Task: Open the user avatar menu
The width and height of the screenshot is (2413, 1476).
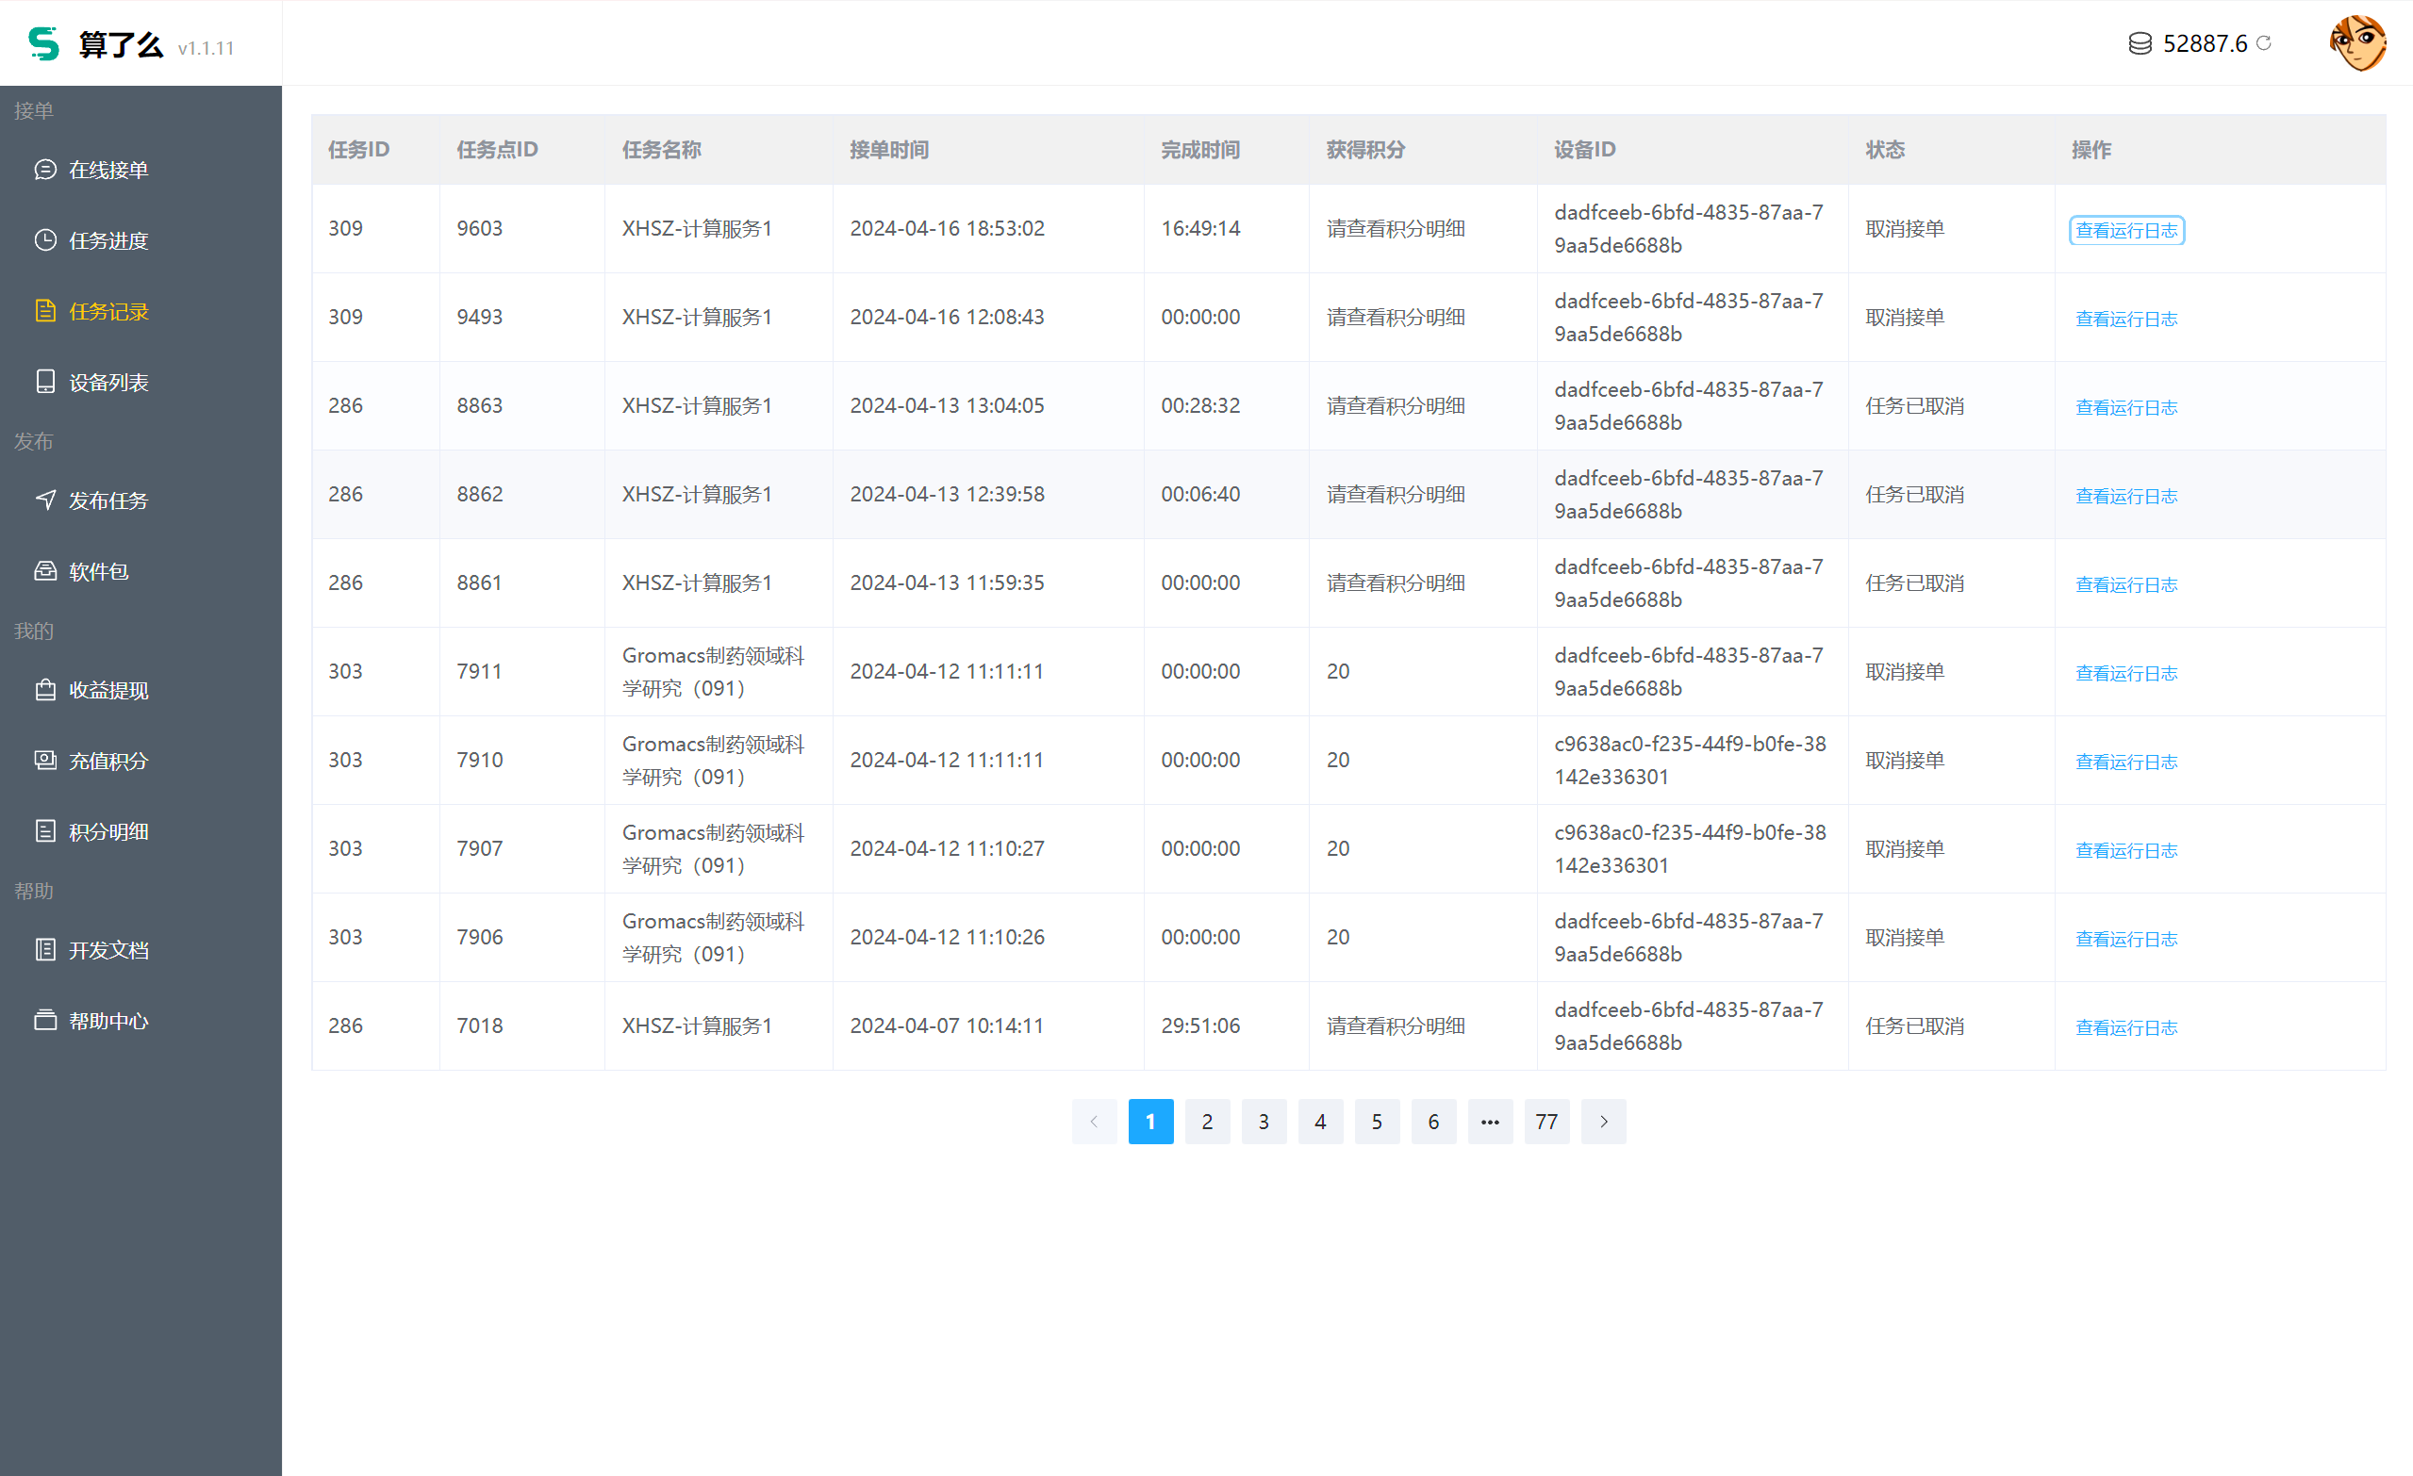Action: pos(2356,43)
